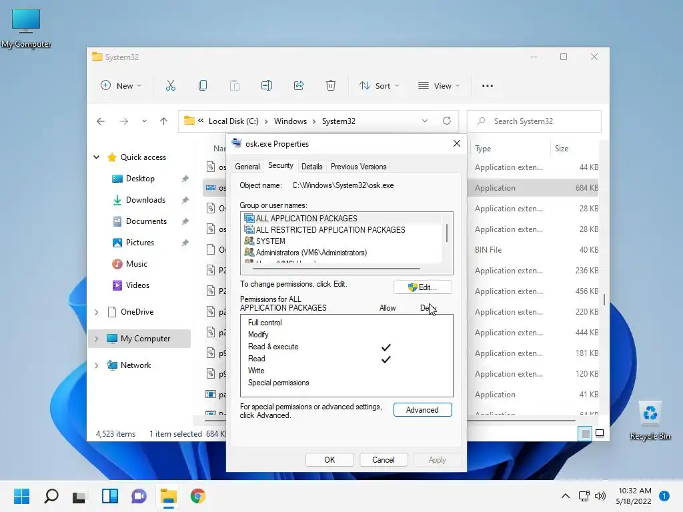This screenshot has width=683, height=512.
Task: Select ALL APPLICATION PACKAGES user entry
Action: pos(342,219)
